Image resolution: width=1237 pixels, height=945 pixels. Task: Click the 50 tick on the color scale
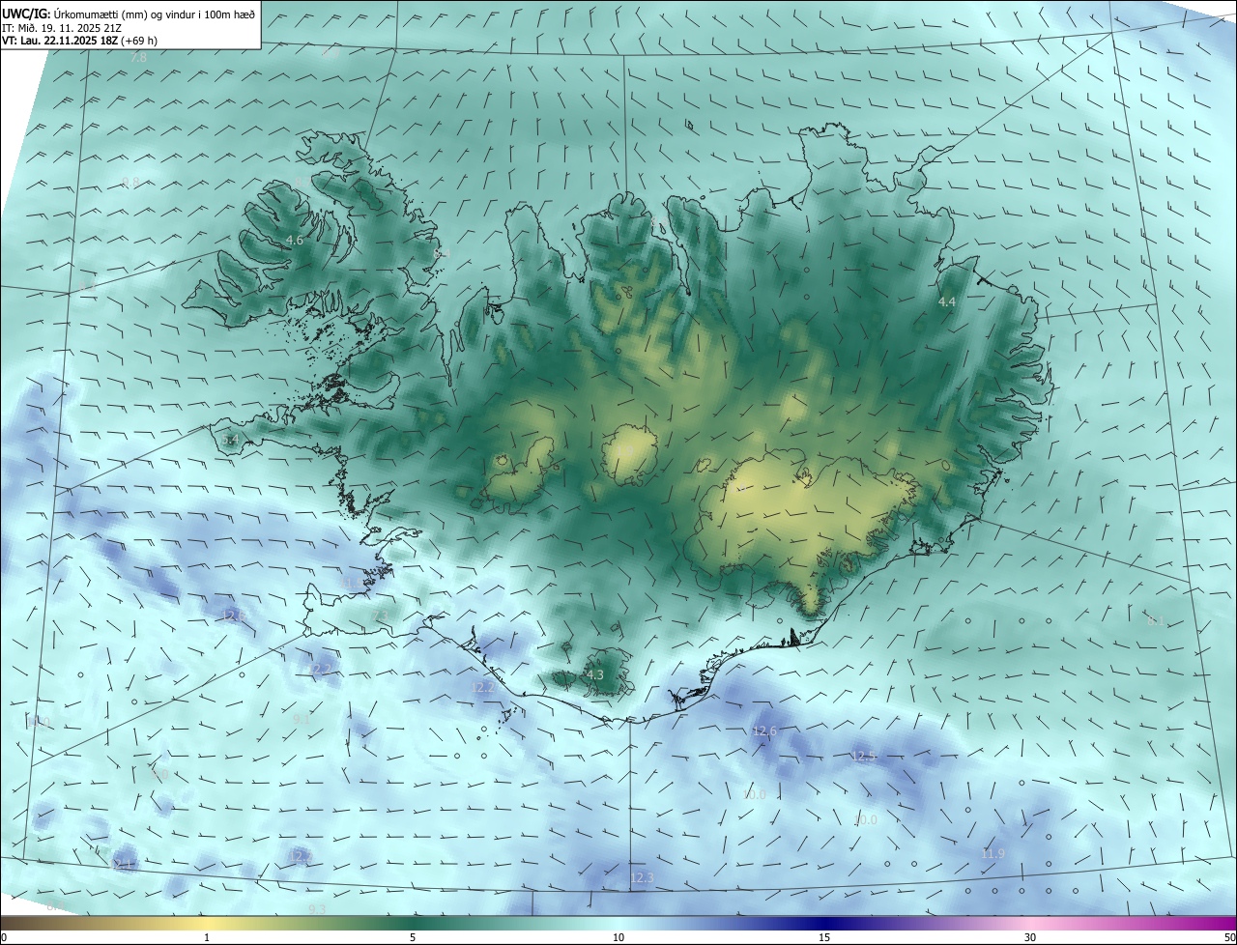(1229, 937)
